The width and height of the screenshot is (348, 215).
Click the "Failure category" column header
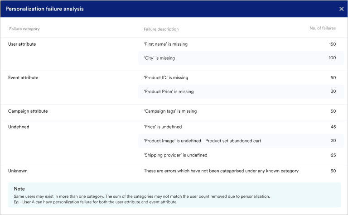[24, 29]
